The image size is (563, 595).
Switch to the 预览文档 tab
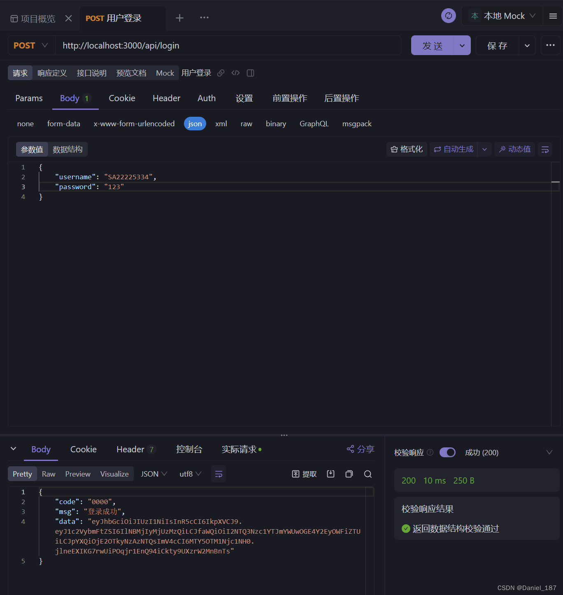pyautogui.click(x=131, y=73)
